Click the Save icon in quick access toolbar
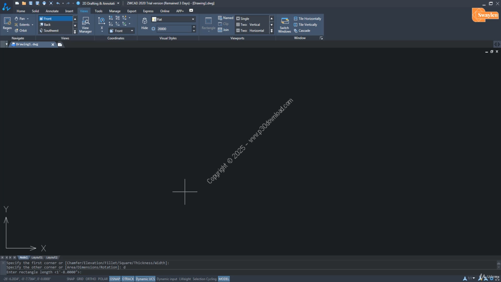 [x=31, y=3]
